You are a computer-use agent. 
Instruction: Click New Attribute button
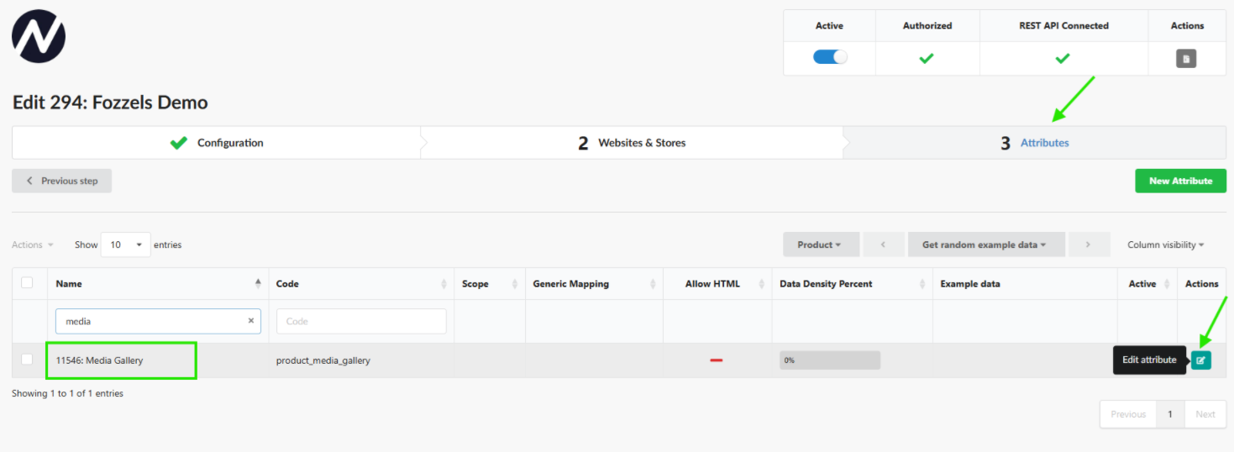1180,181
